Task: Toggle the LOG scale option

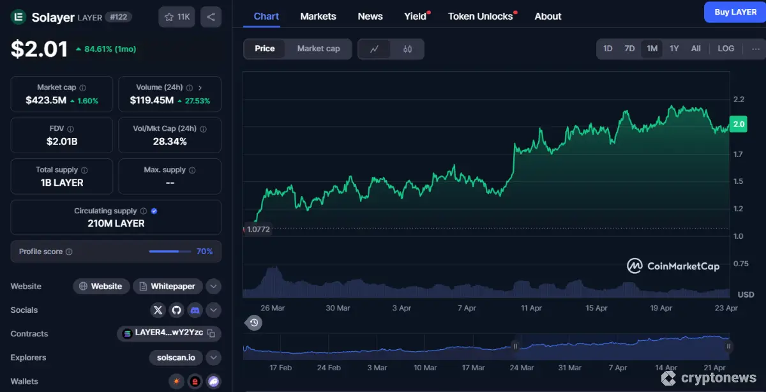Action: click(x=726, y=49)
